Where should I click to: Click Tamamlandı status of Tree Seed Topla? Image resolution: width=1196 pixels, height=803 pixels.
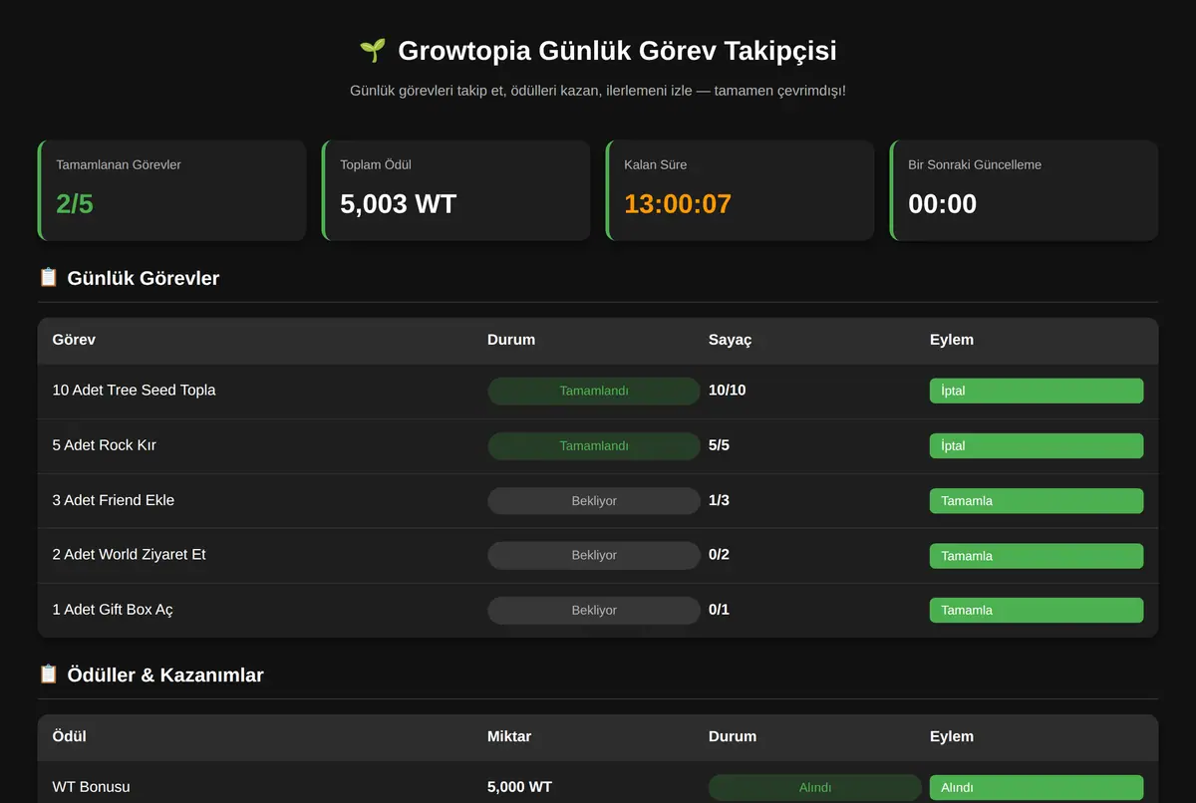(594, 391)
